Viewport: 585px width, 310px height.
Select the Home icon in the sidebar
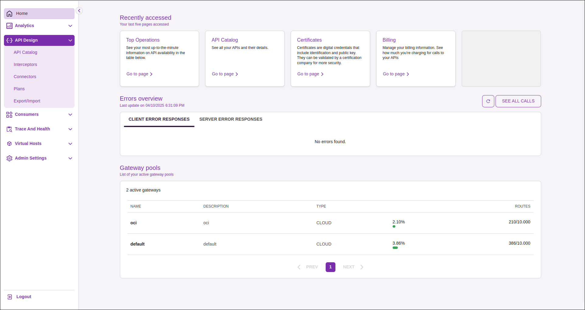9,13
